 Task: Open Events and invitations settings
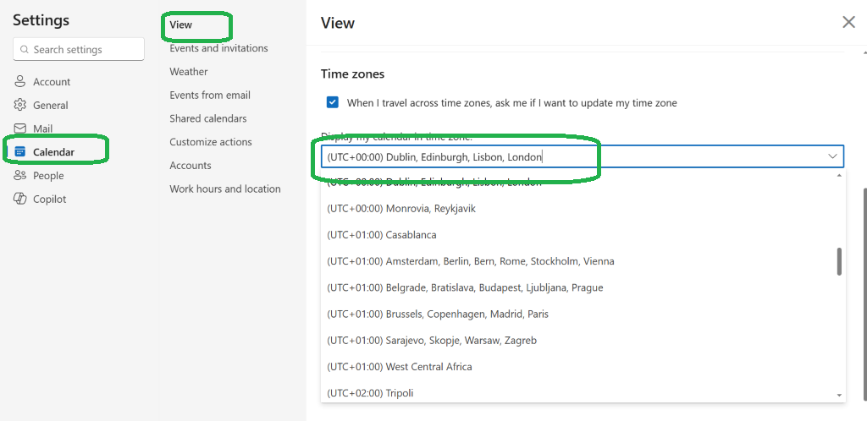click(218, 48)
